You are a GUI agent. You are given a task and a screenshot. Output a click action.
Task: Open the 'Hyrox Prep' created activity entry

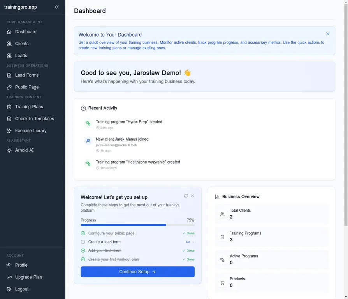[129, 122]
